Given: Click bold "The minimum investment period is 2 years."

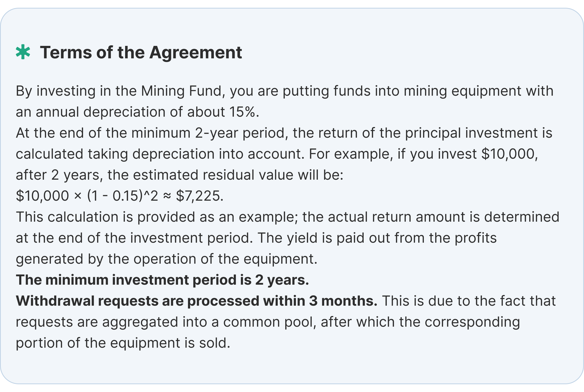Looking at the screenshot, I should (162, 280).
